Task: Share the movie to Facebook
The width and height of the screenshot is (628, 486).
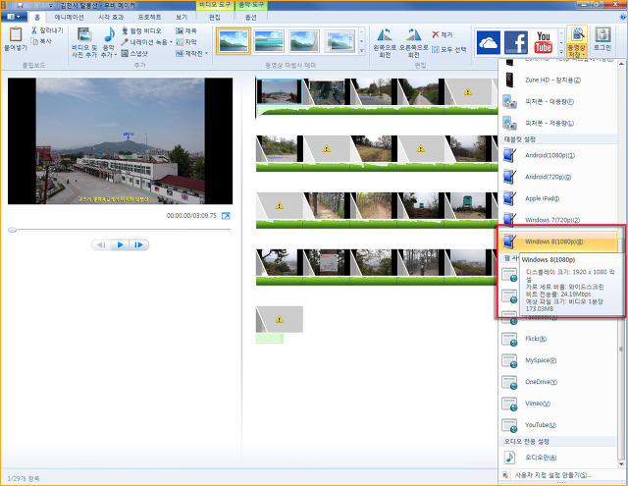Action: point(516,42)
